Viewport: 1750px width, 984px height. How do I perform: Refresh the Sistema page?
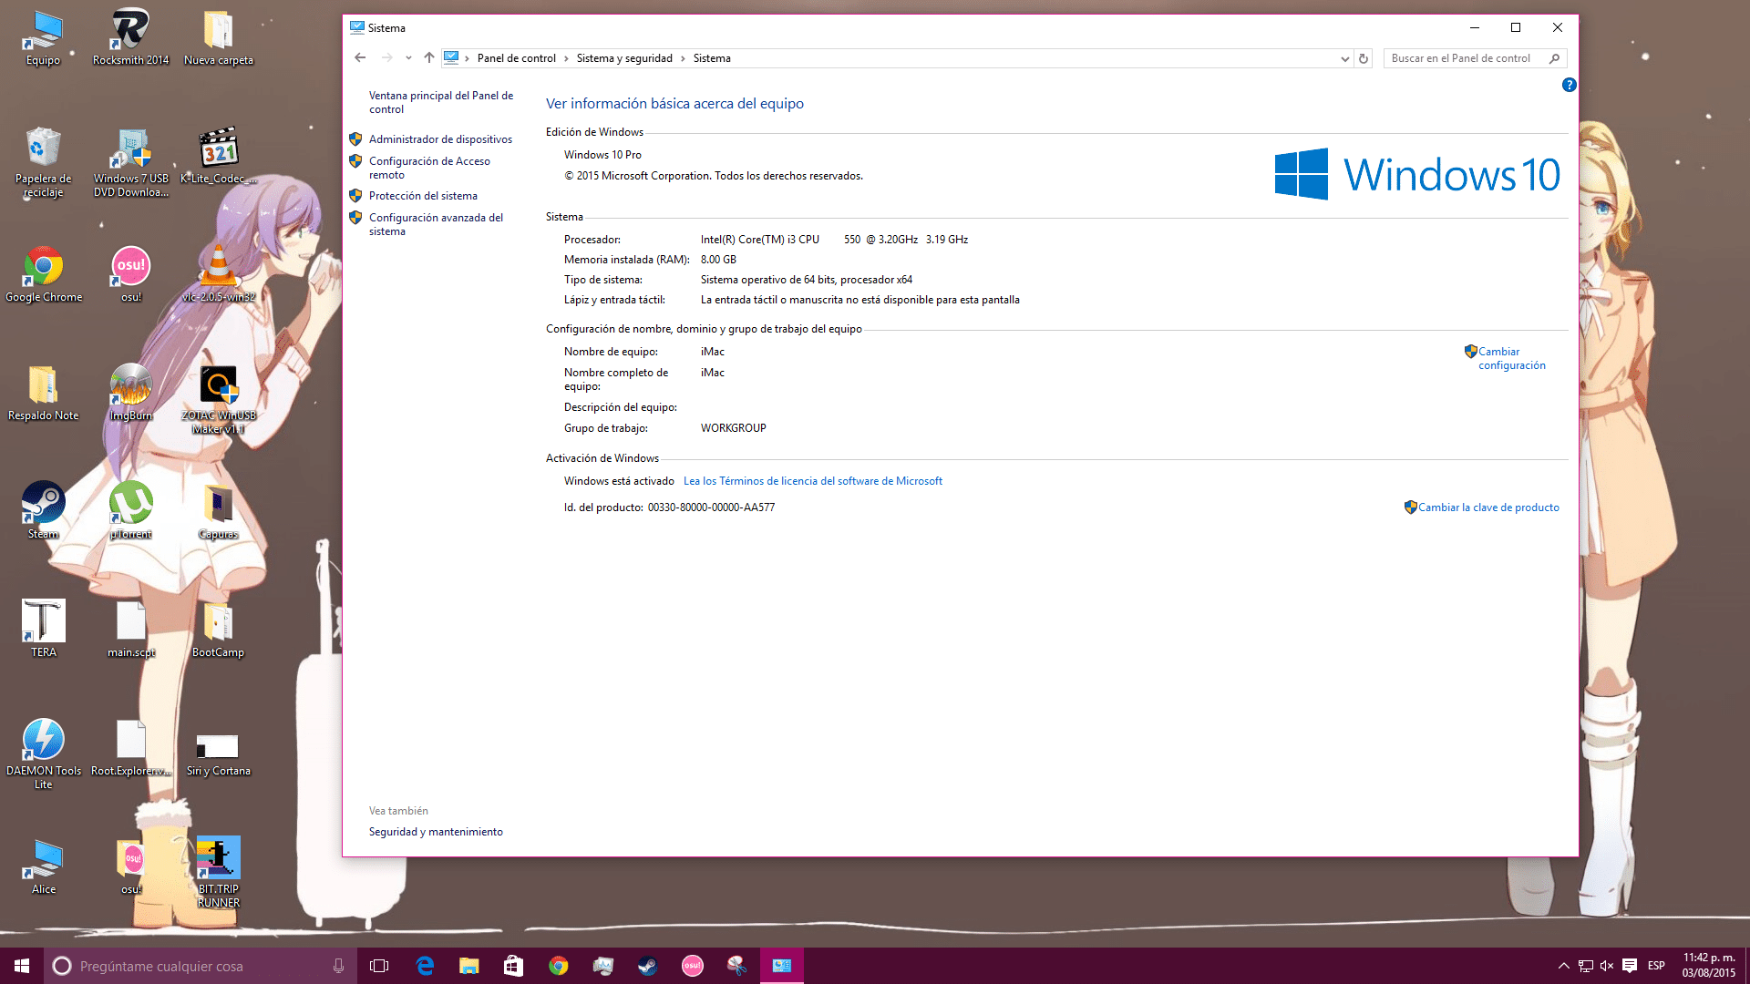(1364, 58)
